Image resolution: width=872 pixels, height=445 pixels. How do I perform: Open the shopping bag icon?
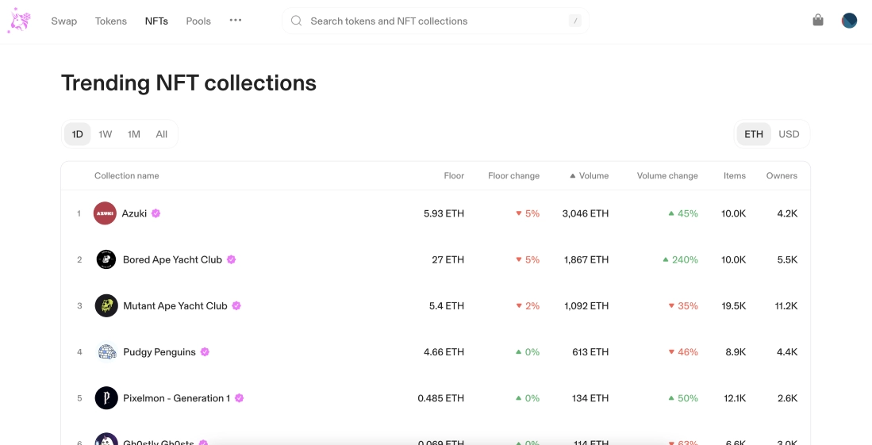(818, 21)
